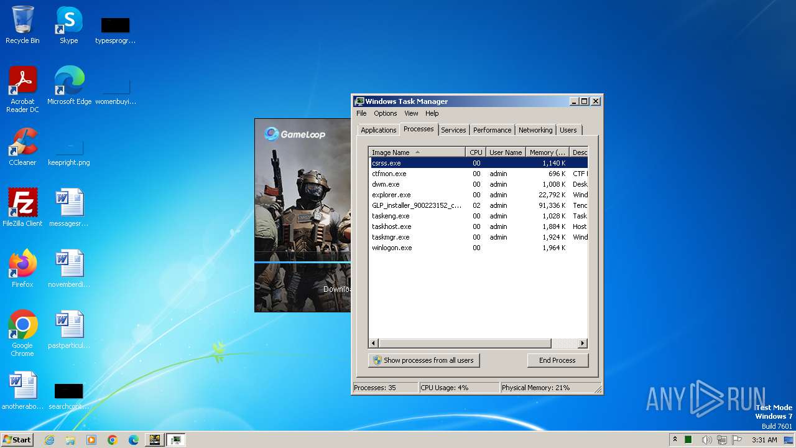Select the taskeng.exe process row

[478, 216]
